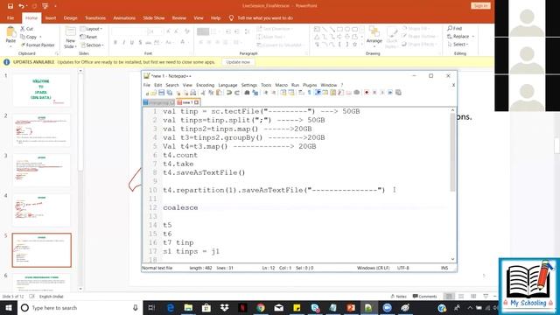This screenshot has width=560, height=315.
Task: Open the Layout dropdown in Slides group
Action: [x=91, y=29]
